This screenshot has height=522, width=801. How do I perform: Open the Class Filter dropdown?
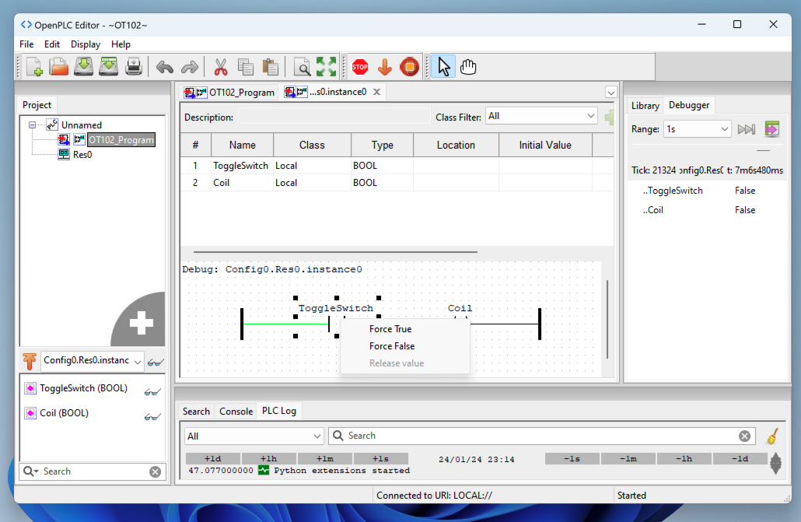(x=541, y=116)
